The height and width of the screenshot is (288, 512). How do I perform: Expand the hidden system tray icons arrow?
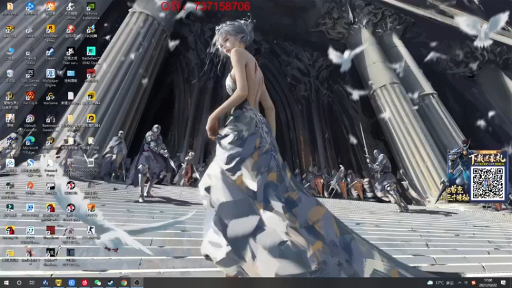point(460,283)
